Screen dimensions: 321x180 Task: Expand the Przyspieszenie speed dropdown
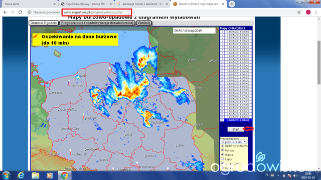pyautogui.click(x=234, y=142)
